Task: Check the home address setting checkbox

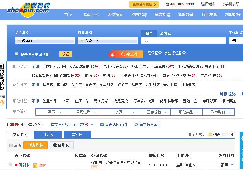Action: click(x=16, y=54)
